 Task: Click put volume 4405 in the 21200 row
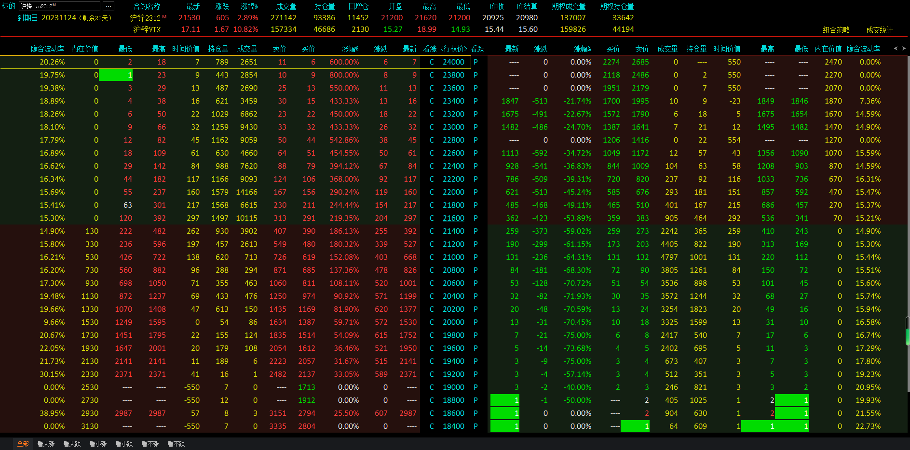click(x=669, y=244)
